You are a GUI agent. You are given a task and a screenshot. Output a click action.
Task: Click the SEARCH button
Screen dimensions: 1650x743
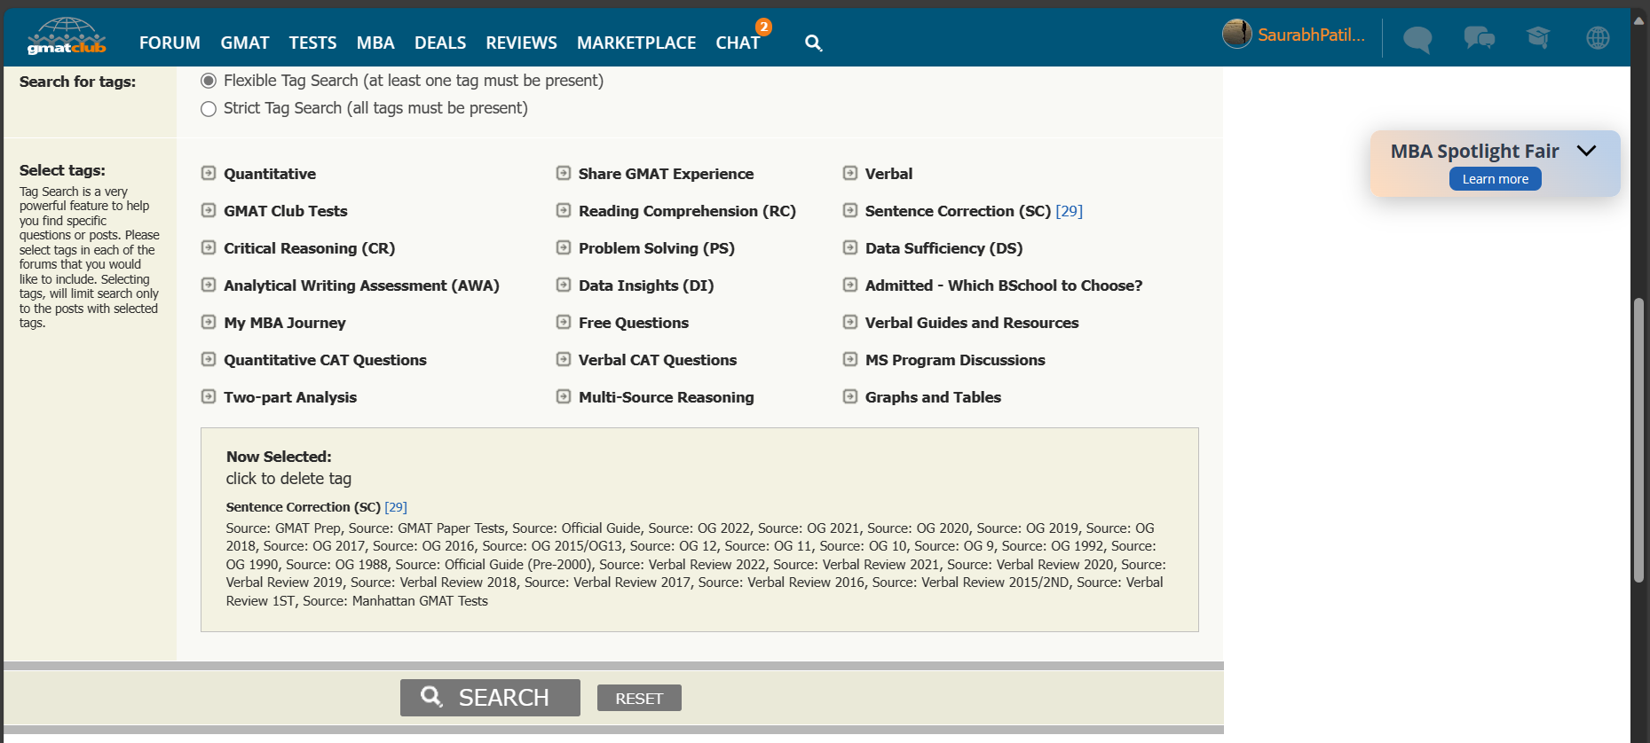click(x=490, y=698)
